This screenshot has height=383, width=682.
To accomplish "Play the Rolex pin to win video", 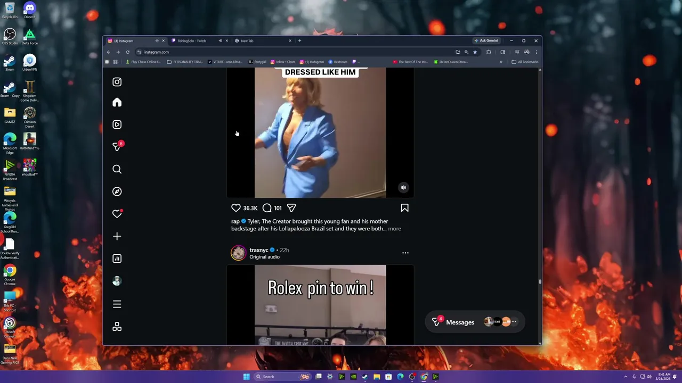I will pyautogui.click(x=320, y=305).
